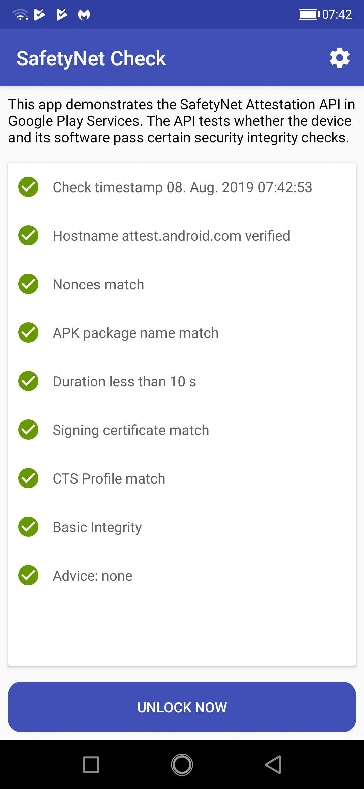Screen dimensions: 364x789
Task: Tap the Wi-Fi status icon
Action: coord(20,14)
